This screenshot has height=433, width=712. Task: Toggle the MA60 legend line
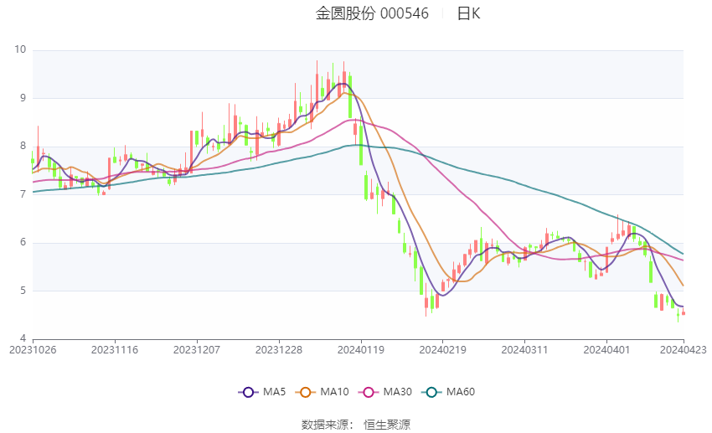point(448,392)
